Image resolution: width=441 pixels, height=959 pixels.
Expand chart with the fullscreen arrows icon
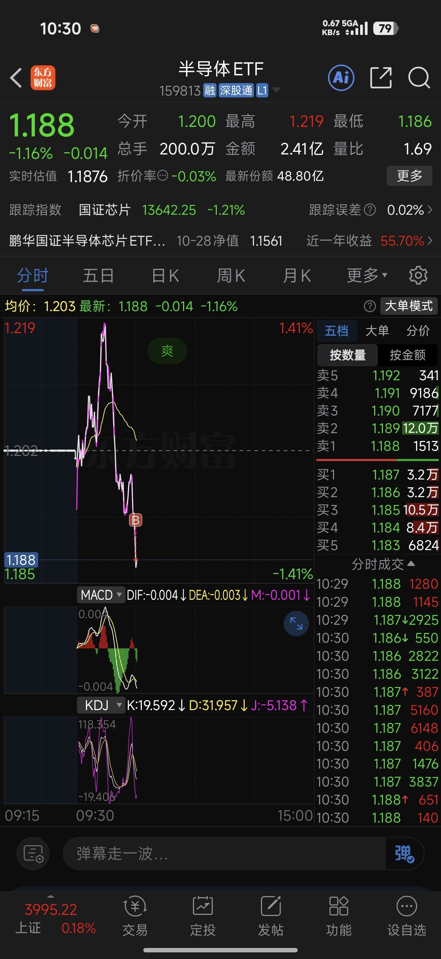point(296,623)
